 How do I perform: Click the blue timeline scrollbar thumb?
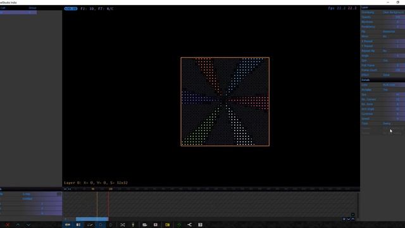coord(92,219)
